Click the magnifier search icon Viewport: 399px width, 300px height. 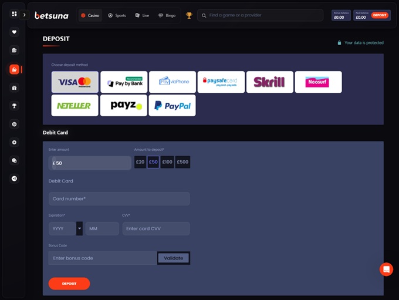pyautogui.click(x=204, y=15)
